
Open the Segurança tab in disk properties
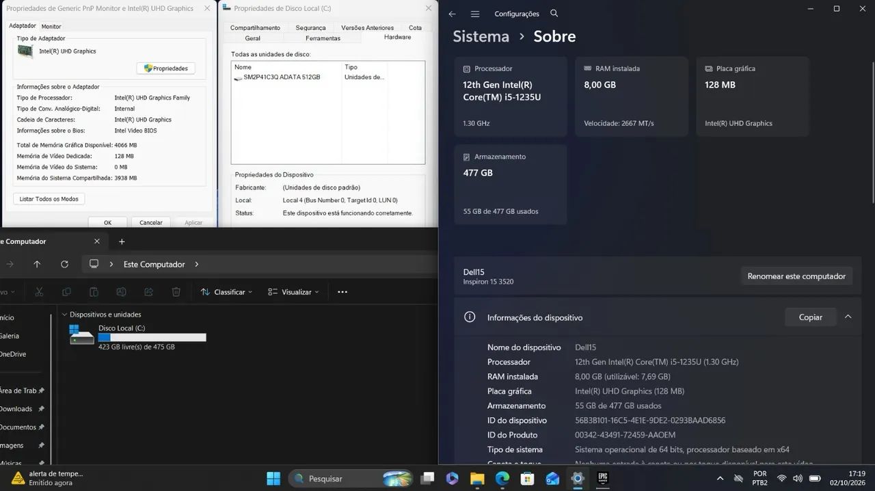(311, 28)
